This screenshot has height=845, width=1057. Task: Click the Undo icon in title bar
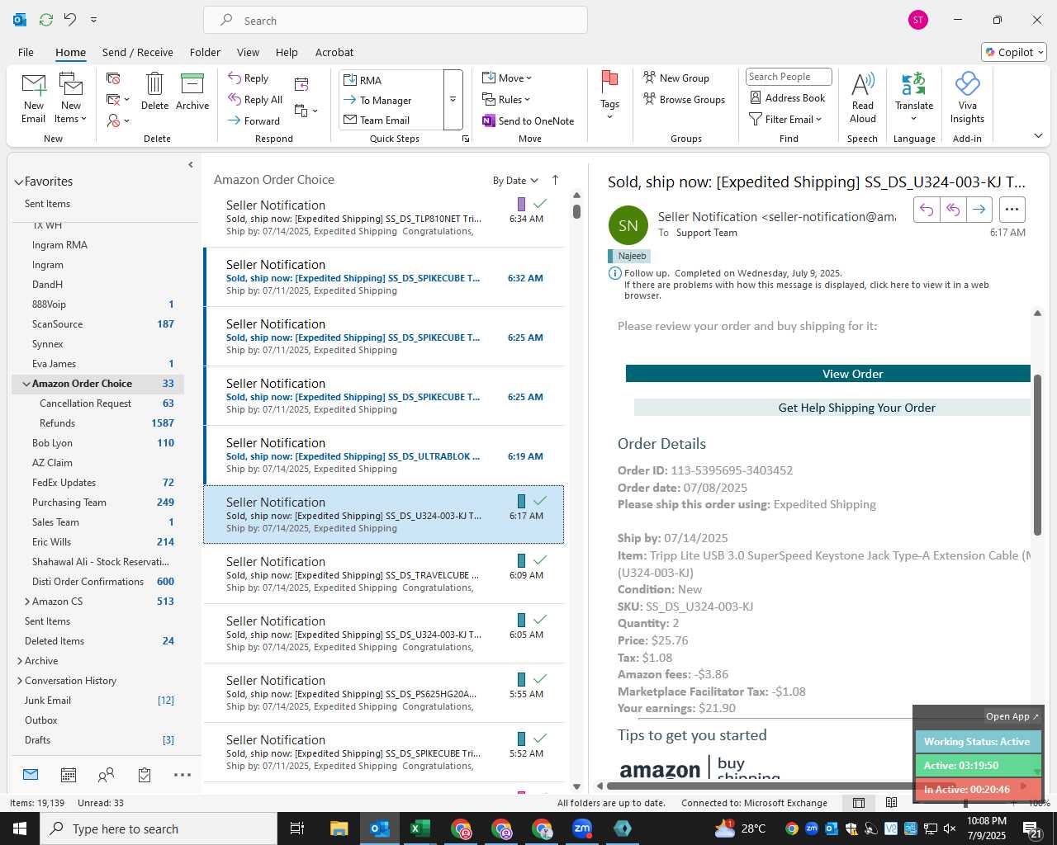click(x=70, y=20)
